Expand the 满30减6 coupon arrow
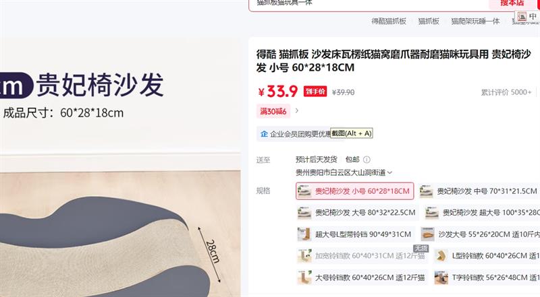The image size is (540, 297). 297,110
